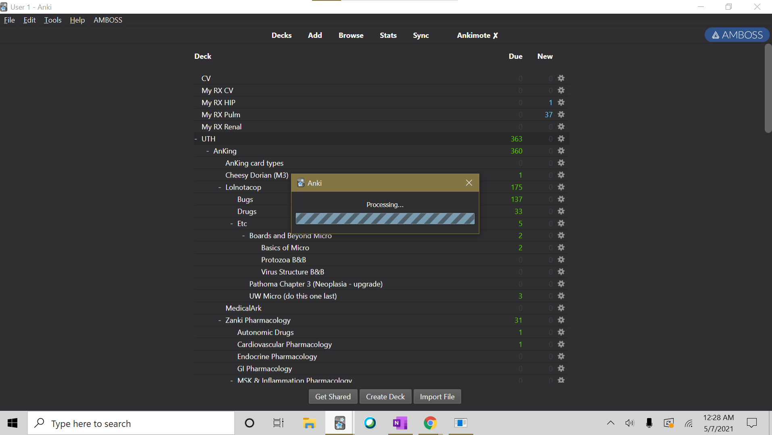This screenshot has height=435, width=772.
Task: Open options gear for My RX HIP deck
Action: coord(561,102)
